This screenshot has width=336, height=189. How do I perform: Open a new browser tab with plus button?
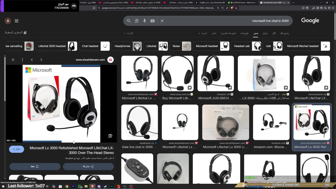[x=293, y=3]
